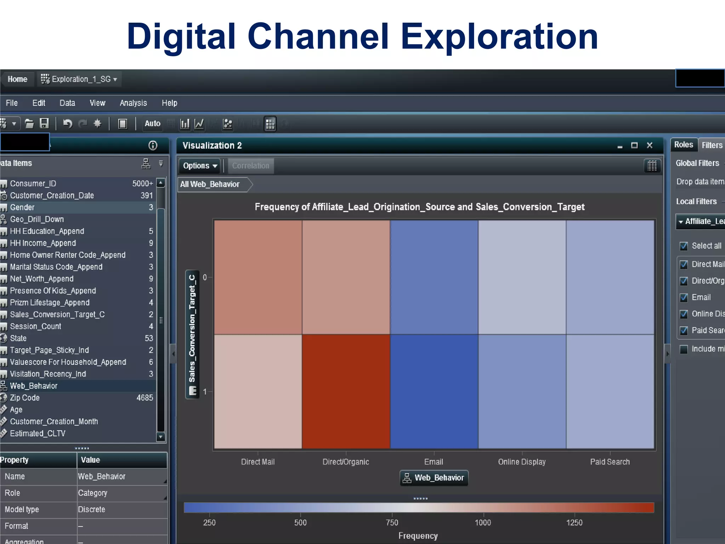This screenshot has width=725, height=544.
Task: Open the Analysis menu
Action: [133, 103]
